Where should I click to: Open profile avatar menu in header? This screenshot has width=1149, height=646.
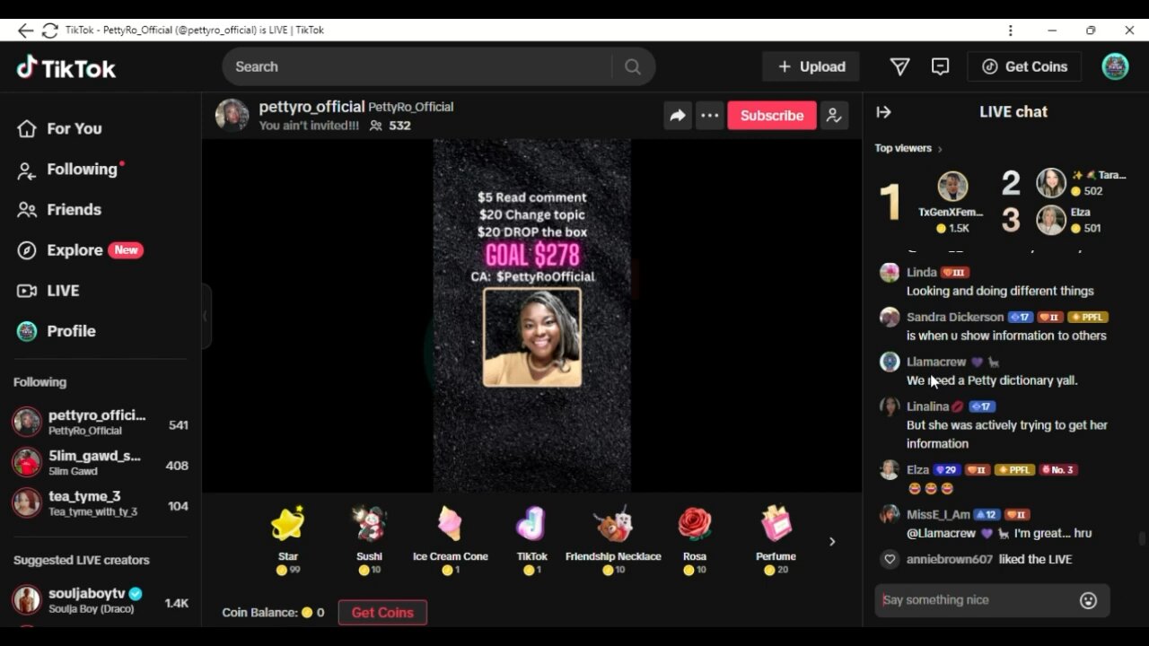pyautogui.click(x=1115, y=66)
